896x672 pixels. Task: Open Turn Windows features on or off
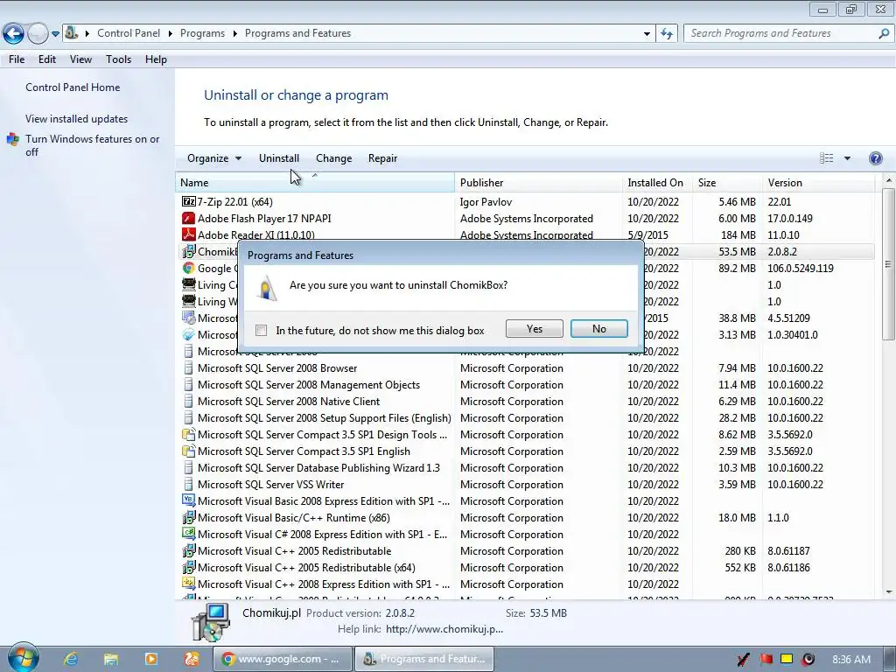pyautogui.click(x=92, y=145)
